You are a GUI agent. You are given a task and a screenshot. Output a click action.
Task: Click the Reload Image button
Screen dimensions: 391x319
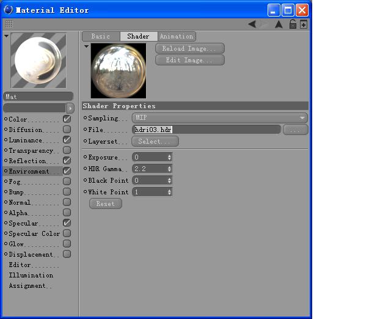[x=190, y=48]
